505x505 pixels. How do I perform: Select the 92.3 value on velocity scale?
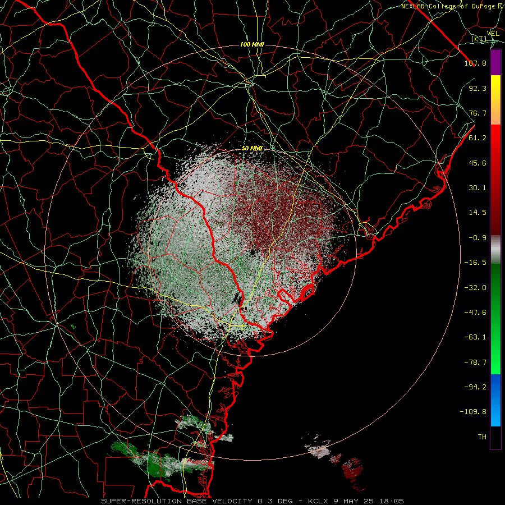478,88
